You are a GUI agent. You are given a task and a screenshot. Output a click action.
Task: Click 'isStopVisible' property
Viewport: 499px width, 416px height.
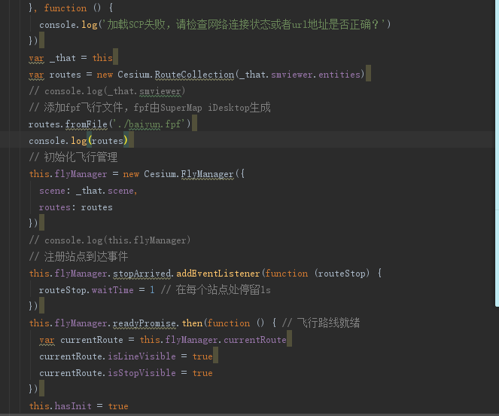coord(141,373)
